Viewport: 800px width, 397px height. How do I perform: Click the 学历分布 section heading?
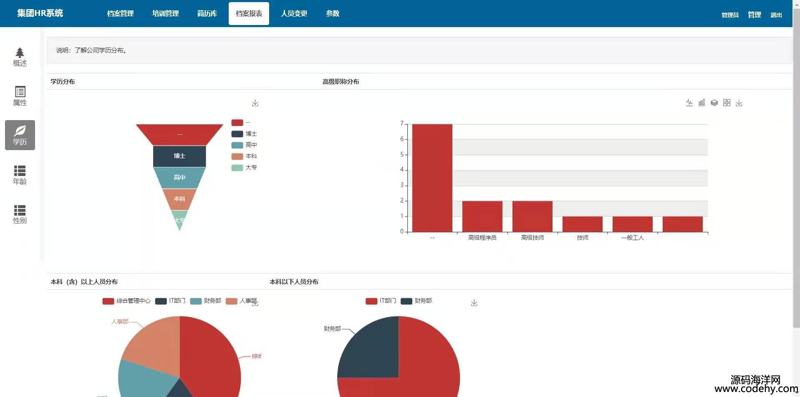[63, 81]
